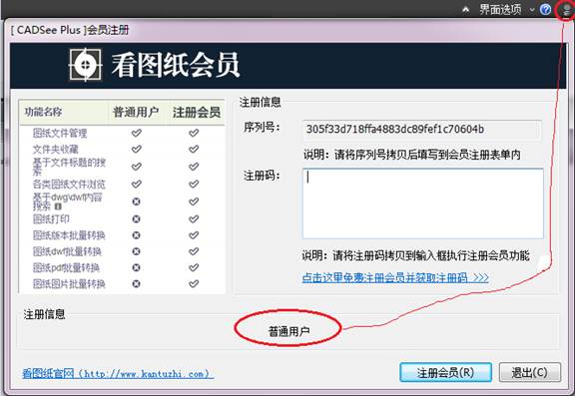Click the check icon for 图纸打印 registered member

(x=194, y=218)
